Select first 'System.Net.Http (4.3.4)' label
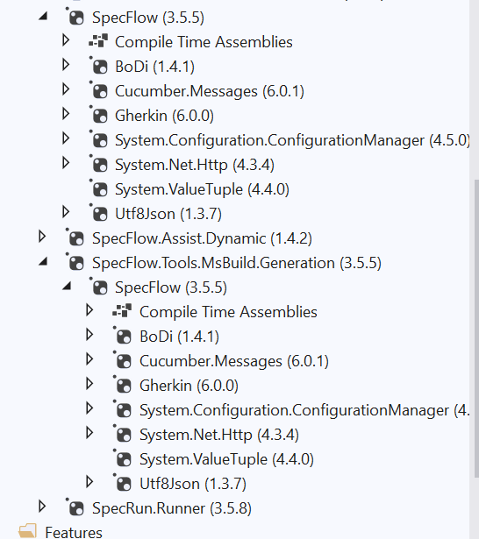Screen dimensions: 479x539 [x=195, y=165]
